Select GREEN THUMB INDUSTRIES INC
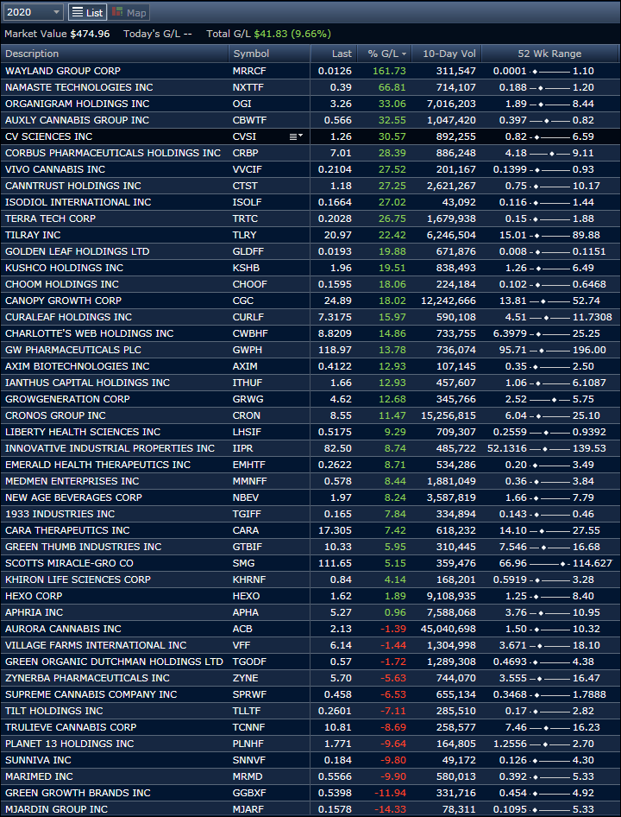This screenshot has height=817, width=621. 84,547
